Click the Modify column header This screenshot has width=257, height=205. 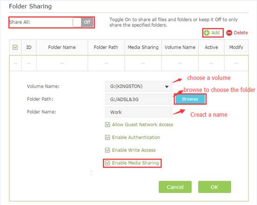pyautogui.click(x=236, y=47)
